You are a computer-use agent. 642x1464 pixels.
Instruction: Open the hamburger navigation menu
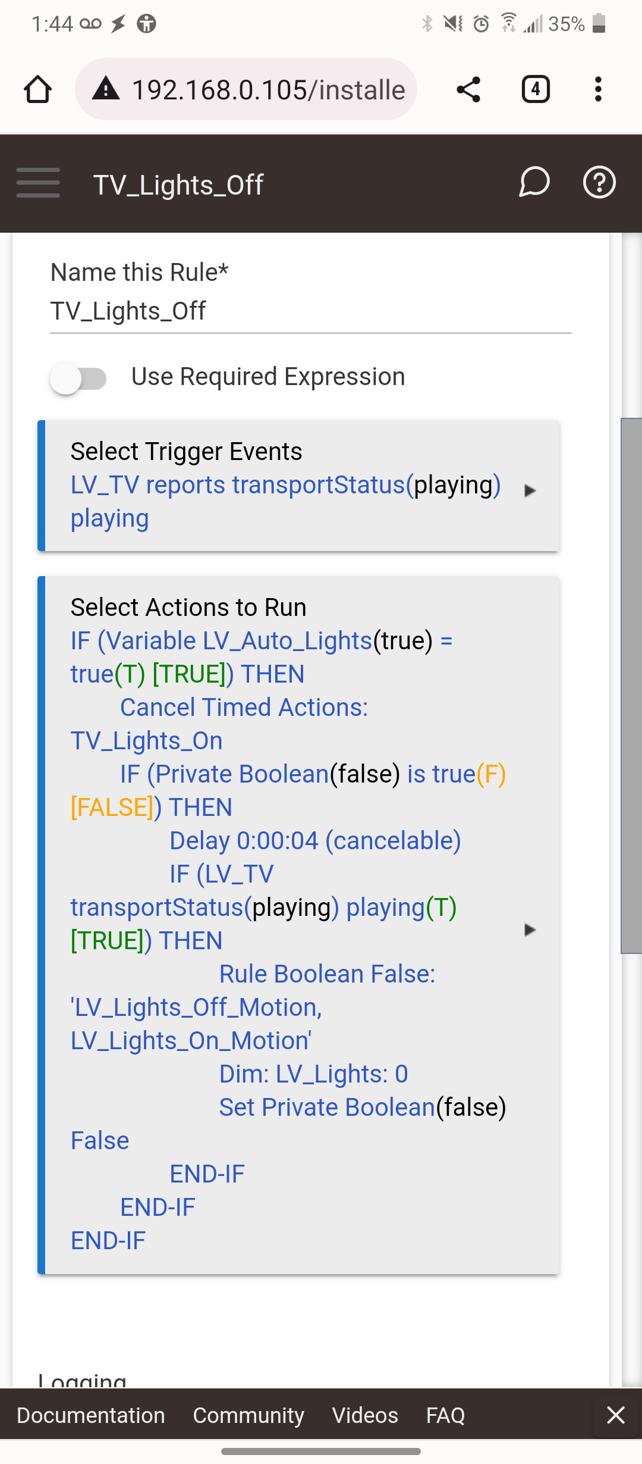point(38,183)
